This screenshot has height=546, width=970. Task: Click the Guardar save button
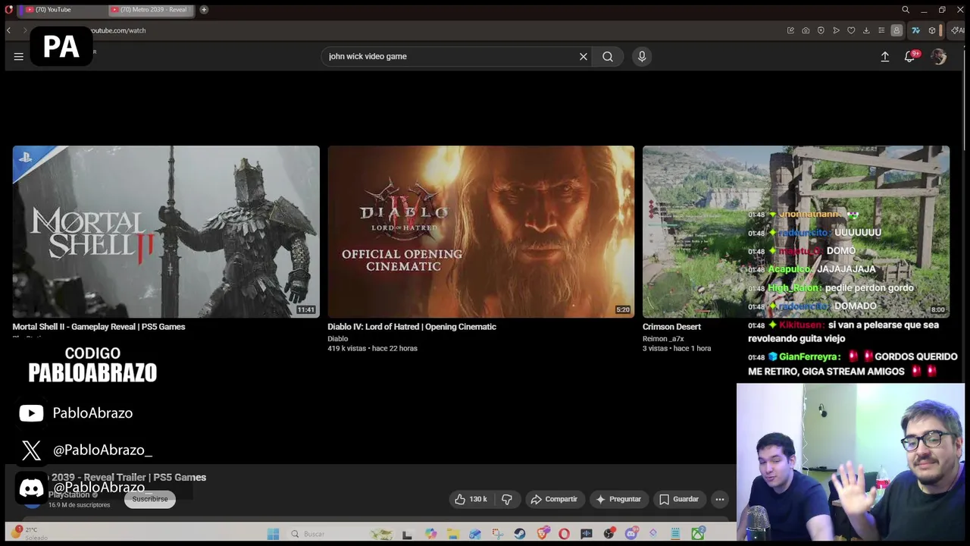tap(679, 499)
